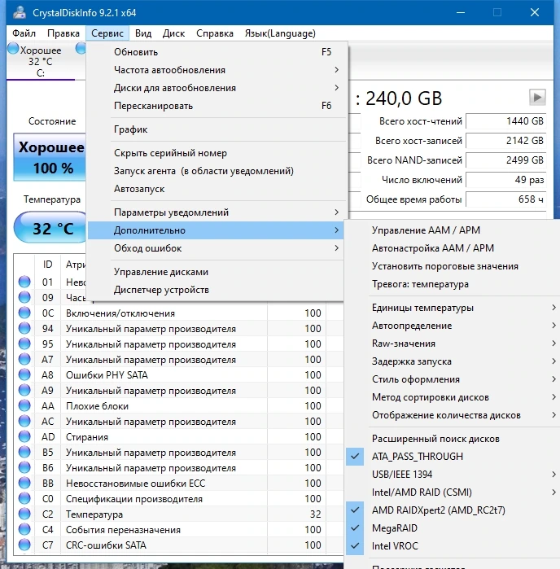Open Диспетчер устройств
The height and width of the screenshot is (569, 560).
tap(216, 290)
